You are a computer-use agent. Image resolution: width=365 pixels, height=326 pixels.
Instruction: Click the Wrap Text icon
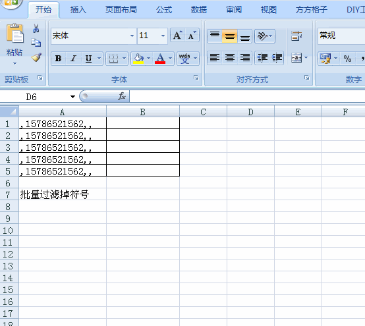coord(296,36)
